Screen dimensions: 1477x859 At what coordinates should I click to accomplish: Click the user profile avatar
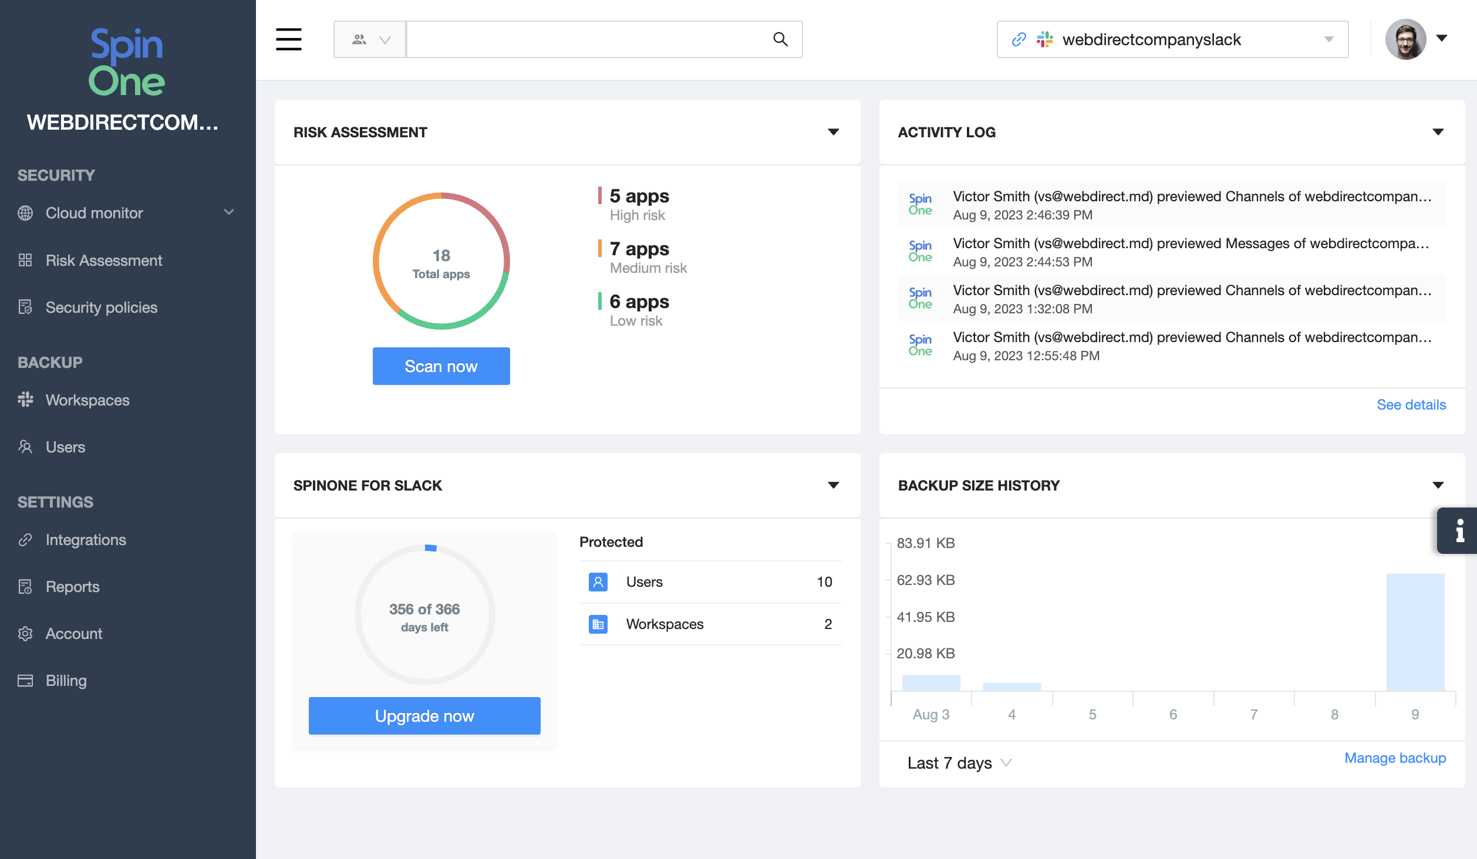coord(1405,39)
